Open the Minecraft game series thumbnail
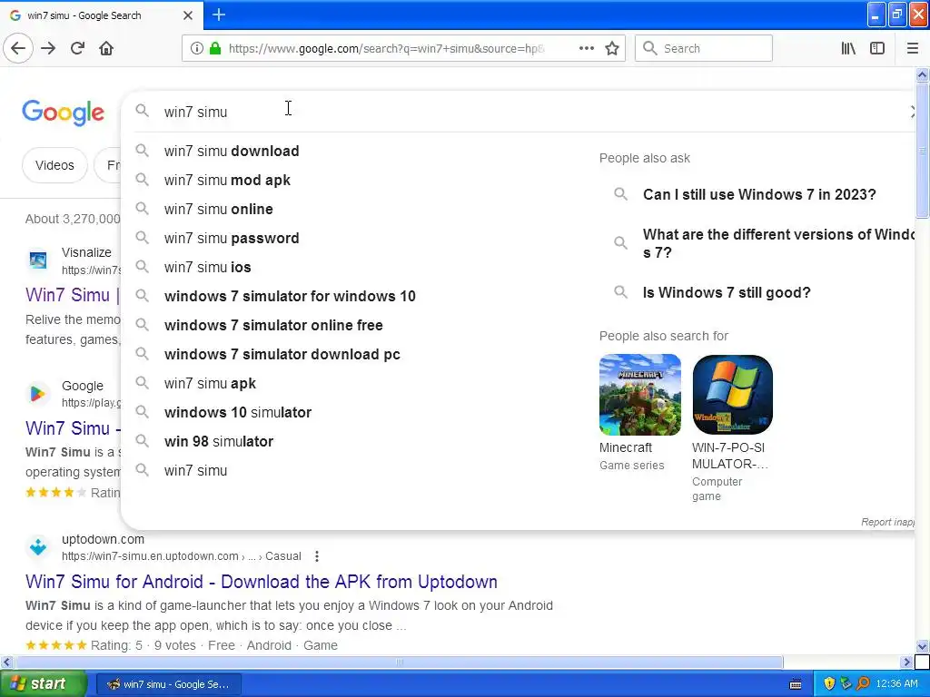This screenshot has height=697, width=930. 640,395
